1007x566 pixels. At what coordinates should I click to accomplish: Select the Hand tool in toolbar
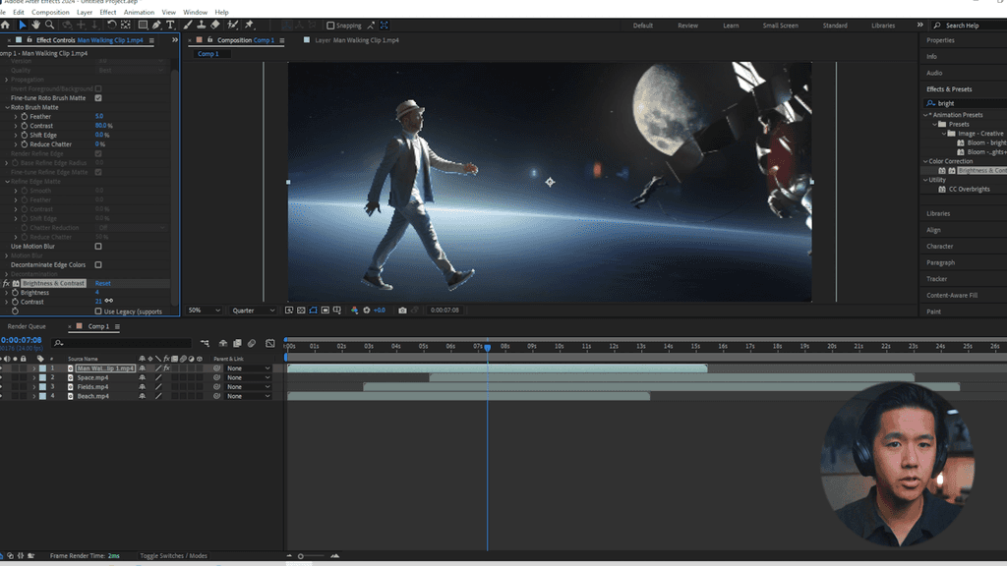(36, 25)
